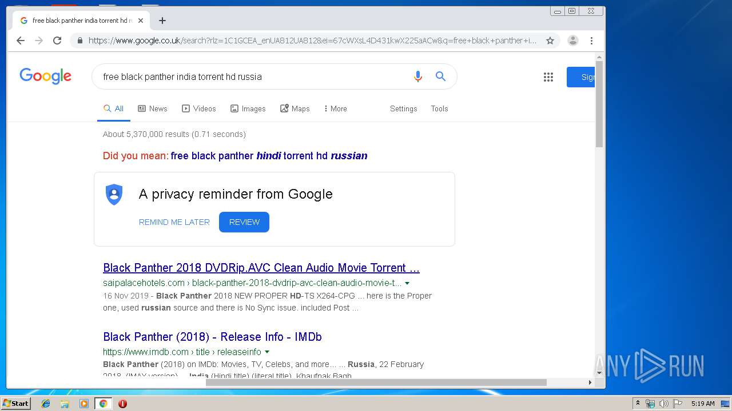Click the Show desktop tray button

(726, 404)
